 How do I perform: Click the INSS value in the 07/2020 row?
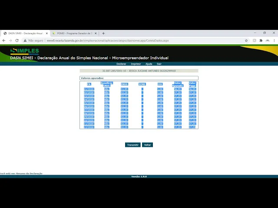124,110
